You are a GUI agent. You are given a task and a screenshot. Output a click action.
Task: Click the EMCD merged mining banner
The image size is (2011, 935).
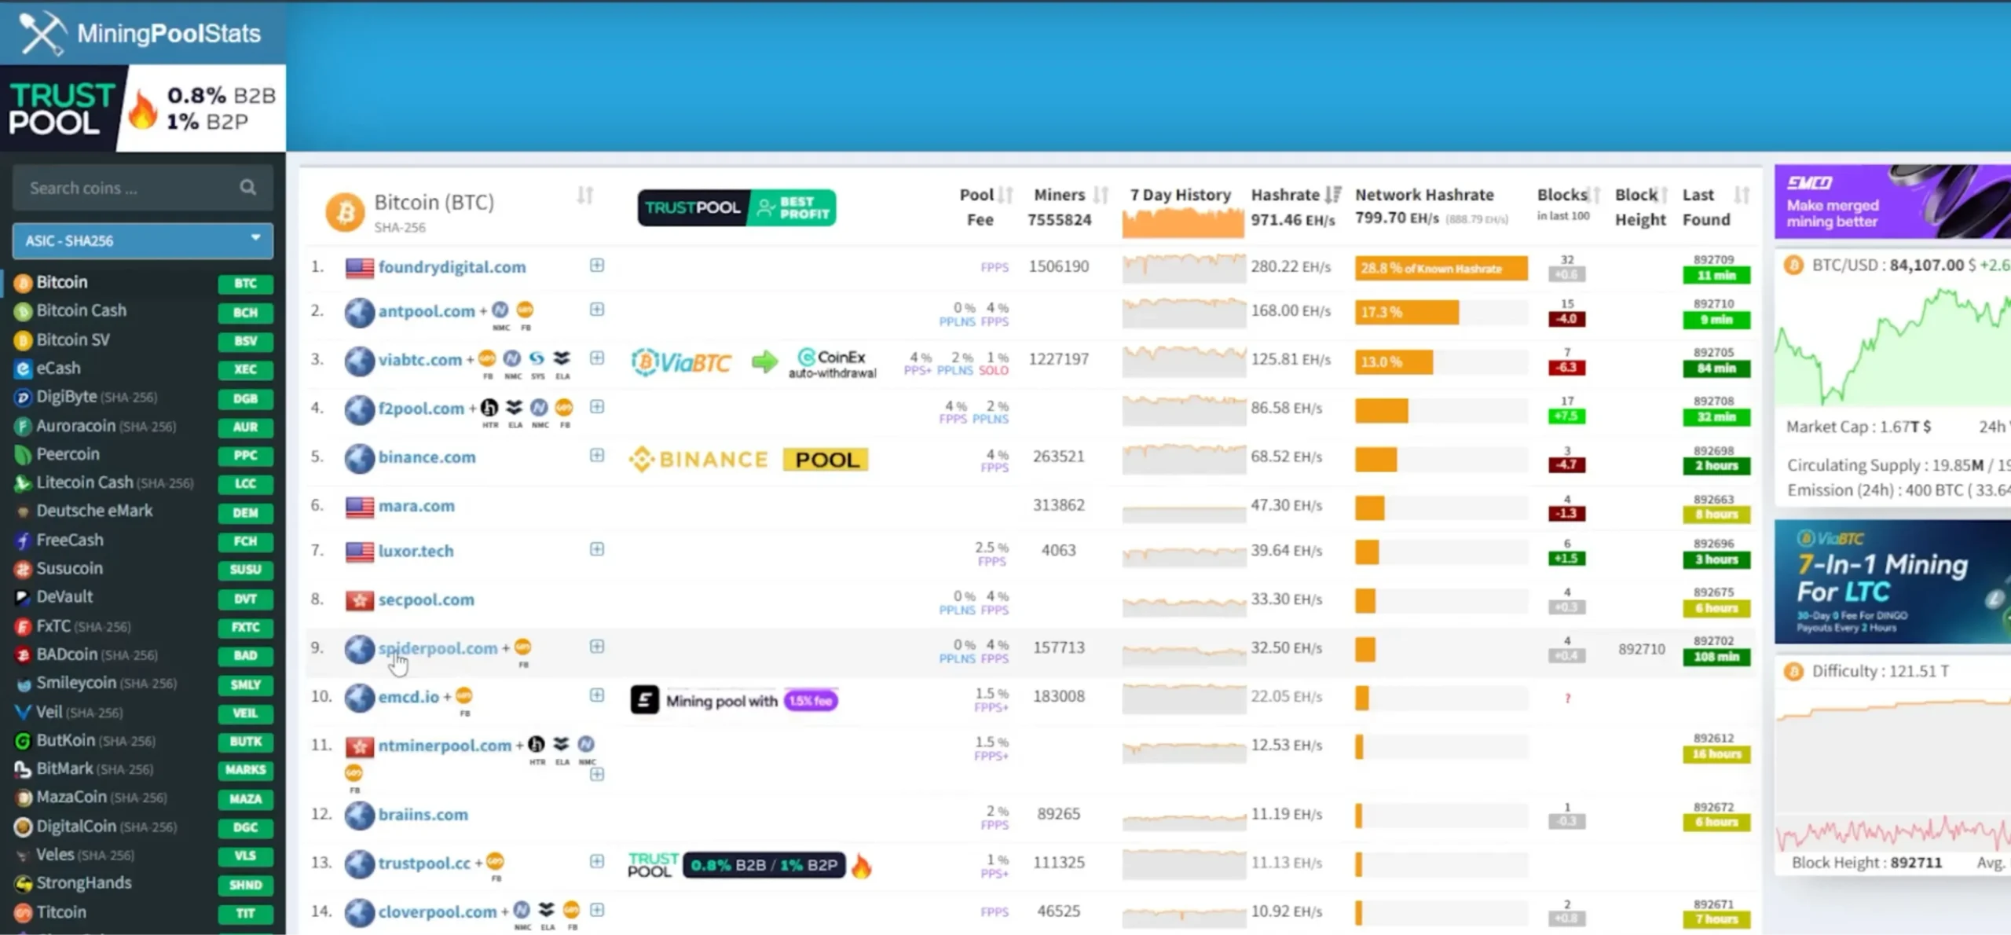pyautogui.click(x=1892, y=201)
